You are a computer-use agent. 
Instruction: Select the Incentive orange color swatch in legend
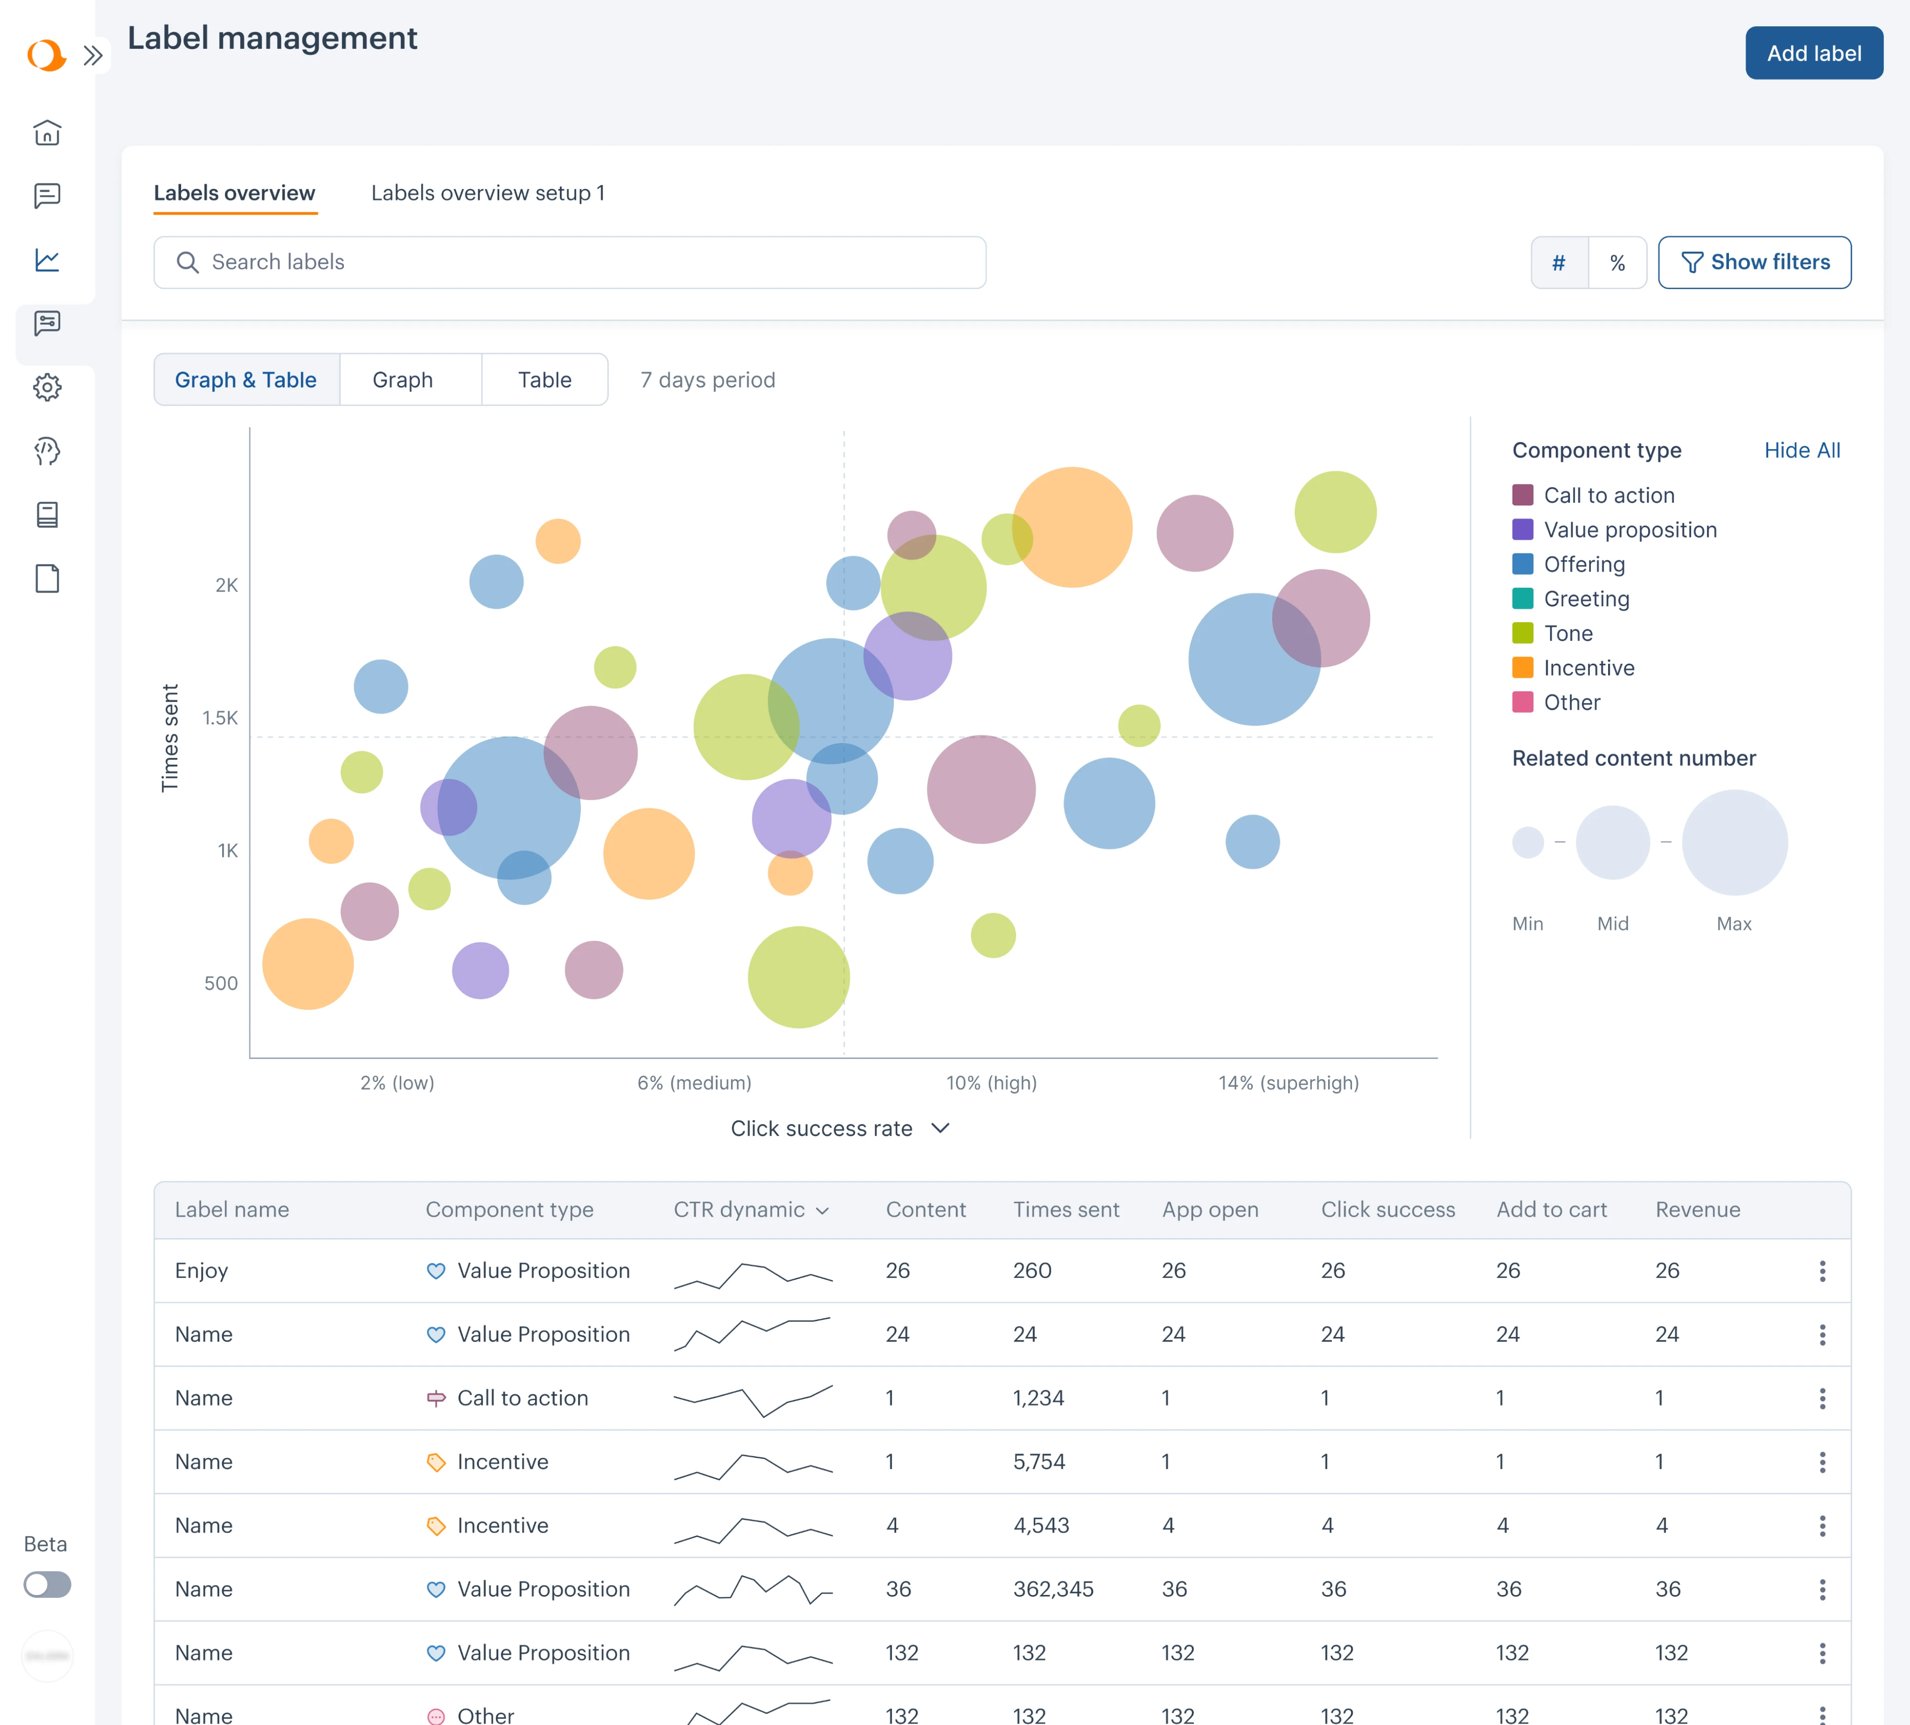[1523, 668]
